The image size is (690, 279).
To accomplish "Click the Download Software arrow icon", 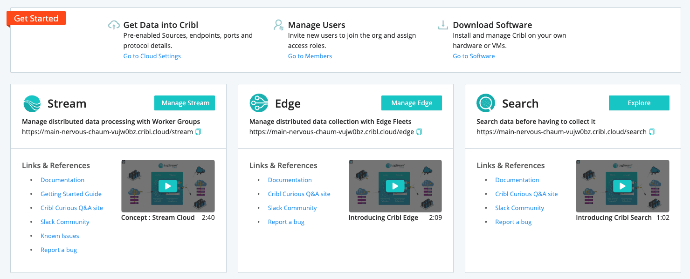I will point(443,25).
